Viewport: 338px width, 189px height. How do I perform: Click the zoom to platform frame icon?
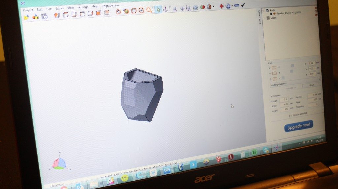pyautogui.click(x=134, y=11)
